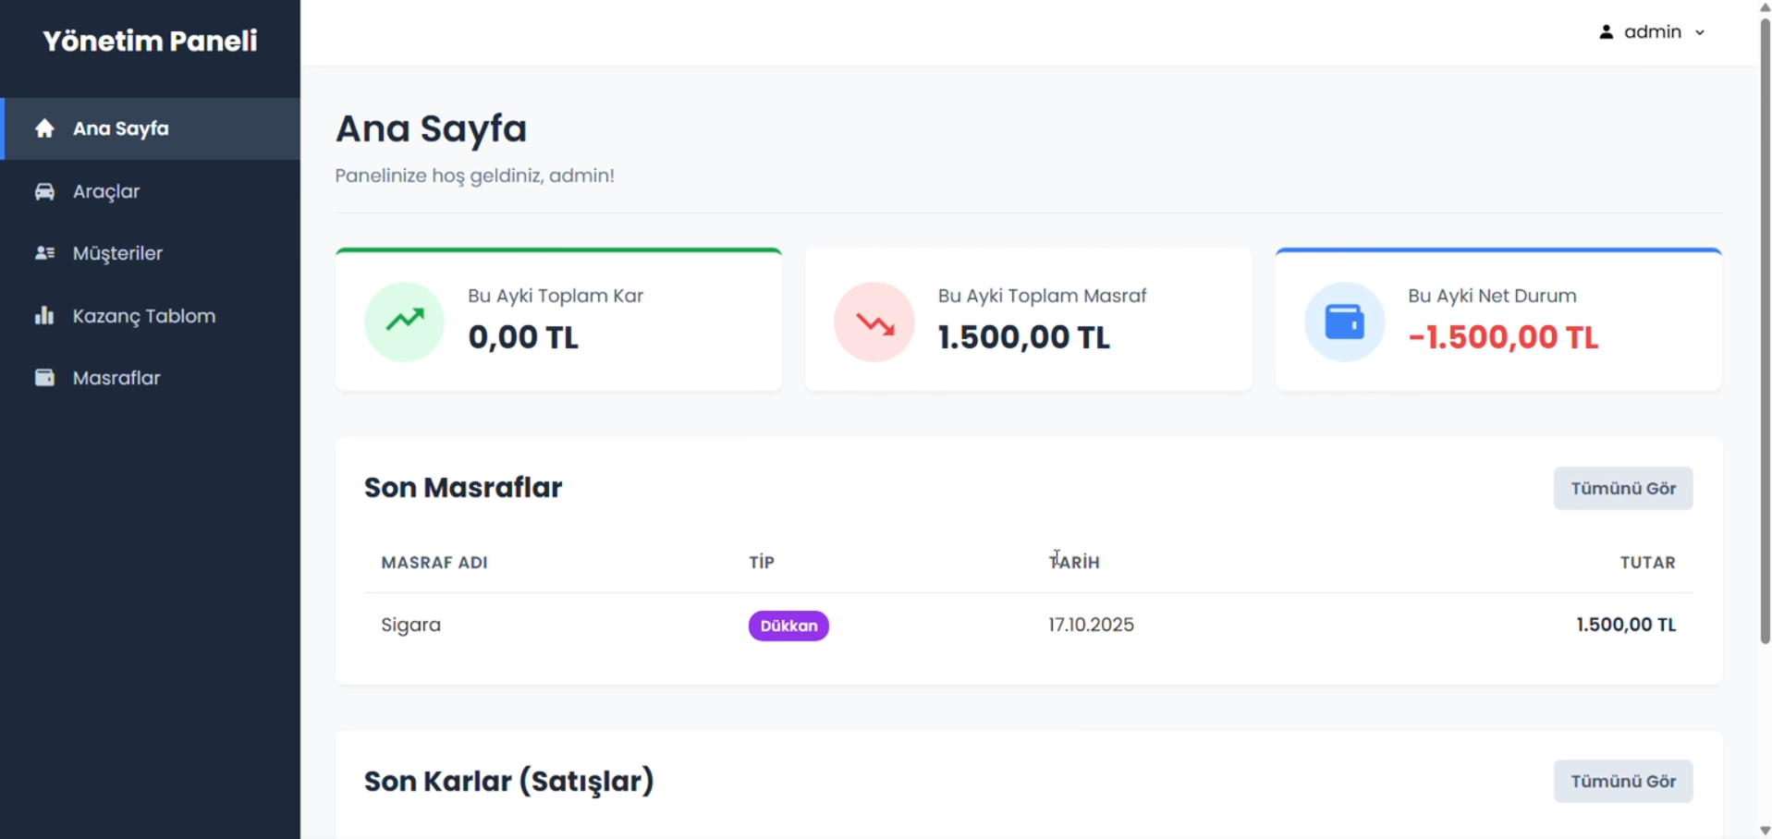The width and height of the screenshot is (1772, 839).
Task: Go to the Kazanç Tablom page
Action: click(143, 316)
